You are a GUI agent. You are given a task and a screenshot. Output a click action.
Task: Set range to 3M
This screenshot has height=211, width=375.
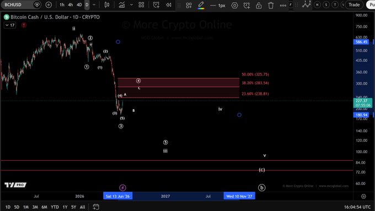tap(35, 207)
